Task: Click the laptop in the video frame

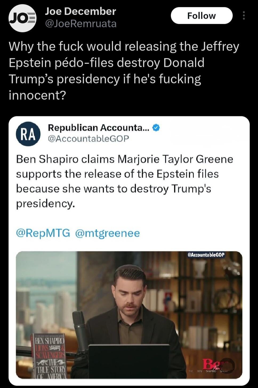Action: pos(129,361)
